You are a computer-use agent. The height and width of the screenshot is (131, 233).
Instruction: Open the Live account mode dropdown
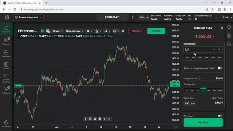coord(227,17)
